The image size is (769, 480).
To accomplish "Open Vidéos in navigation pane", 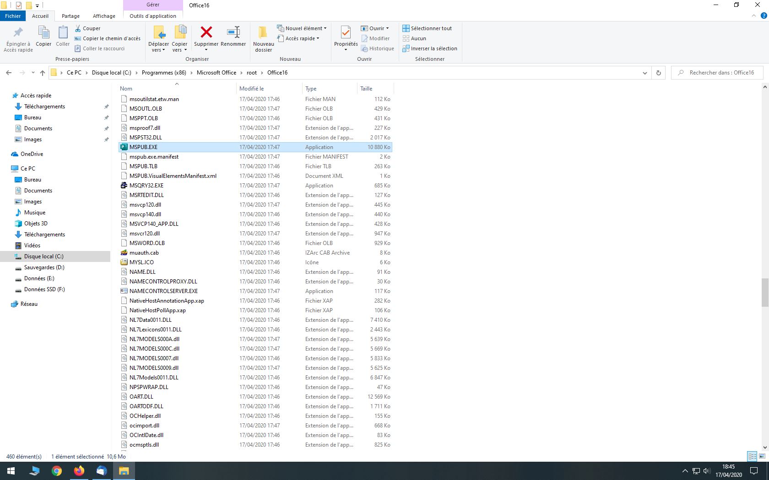I will pyautogui.click(x=32, y=245).
